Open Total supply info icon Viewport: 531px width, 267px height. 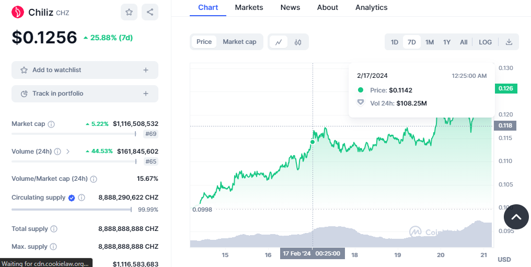click(x=53, y=229)
